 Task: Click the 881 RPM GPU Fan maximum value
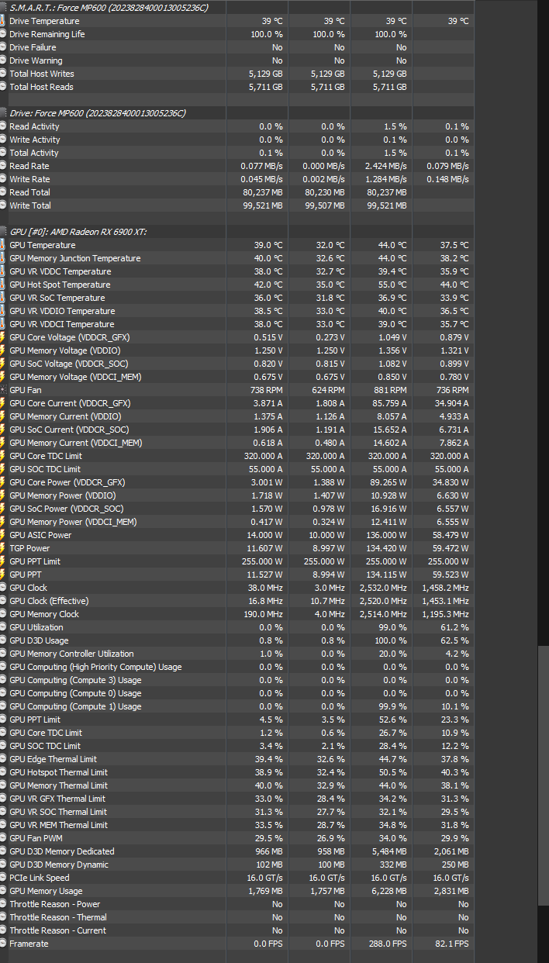tap(391, 390)
